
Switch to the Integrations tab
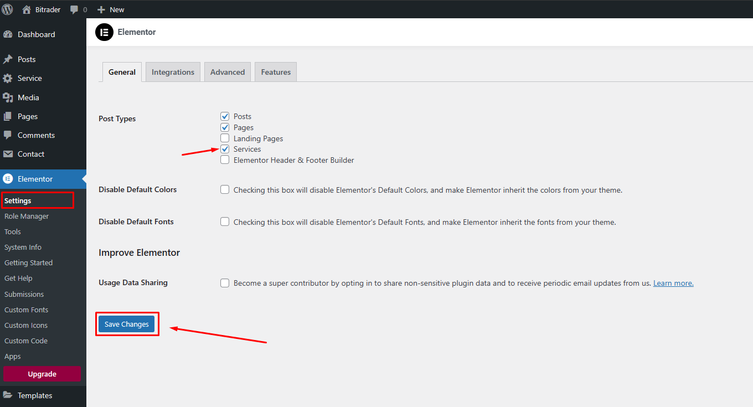[173, 72]
